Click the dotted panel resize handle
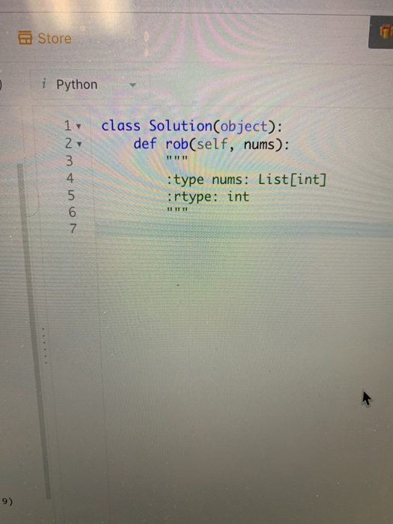 click(x=45, y=346)
